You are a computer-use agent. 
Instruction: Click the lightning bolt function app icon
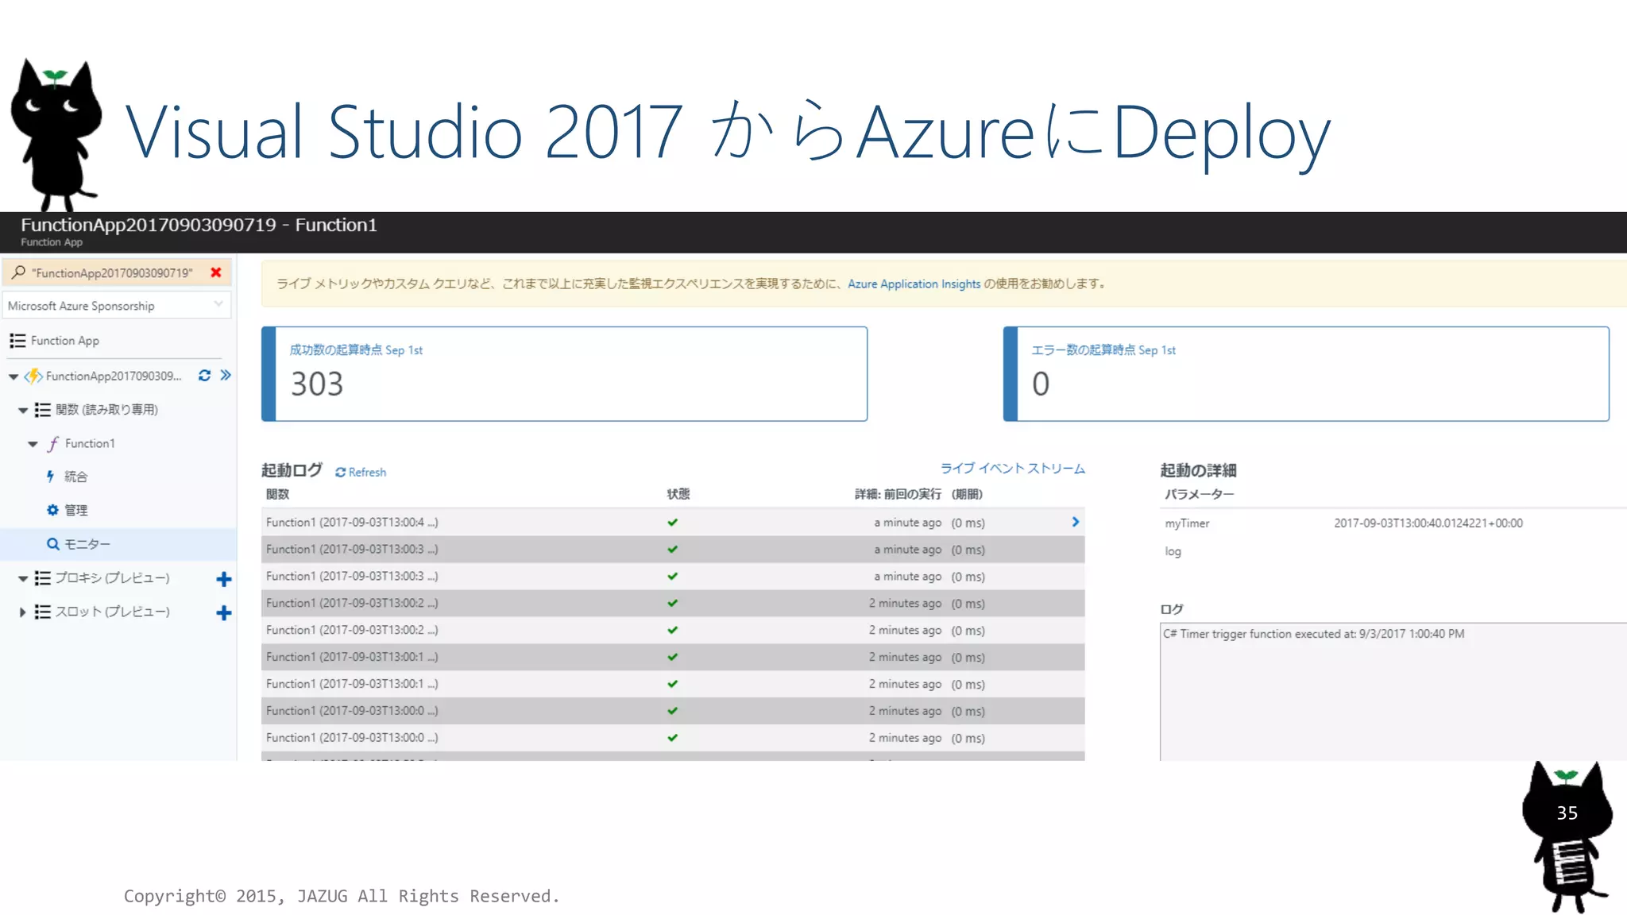coord(33,376)
